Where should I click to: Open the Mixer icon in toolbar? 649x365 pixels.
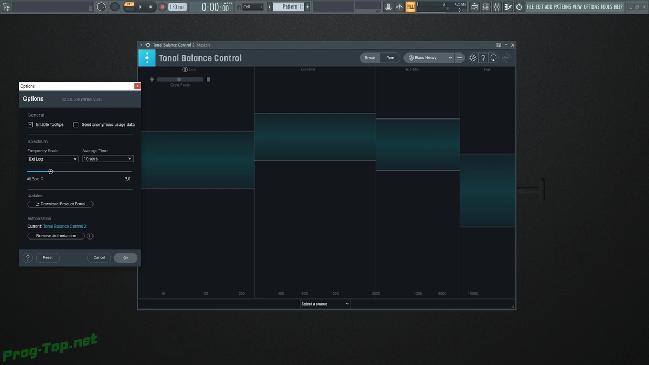pyautogui.click(x=497, y=6)
